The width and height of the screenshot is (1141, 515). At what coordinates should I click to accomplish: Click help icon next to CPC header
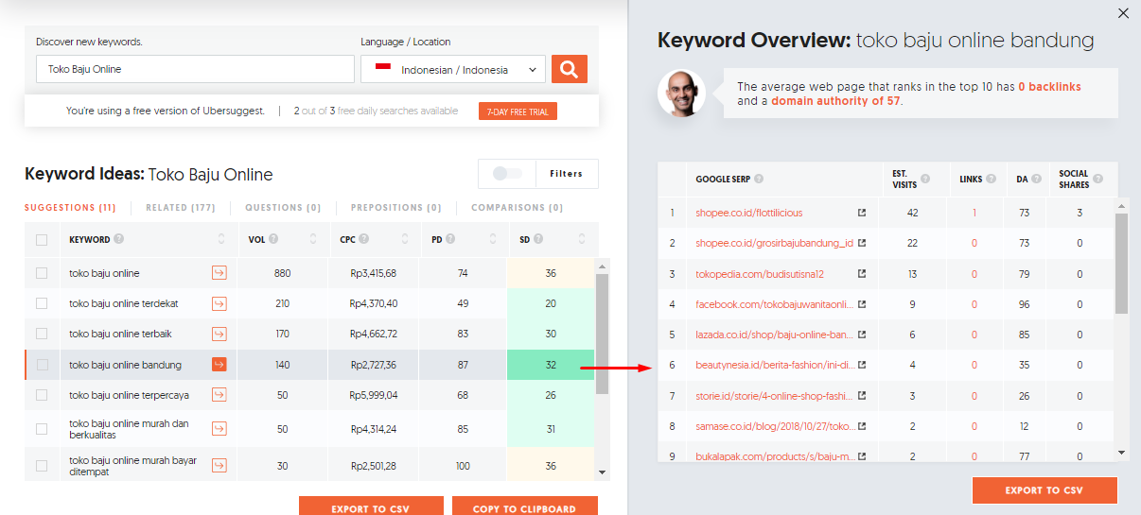tap(363, 240)
